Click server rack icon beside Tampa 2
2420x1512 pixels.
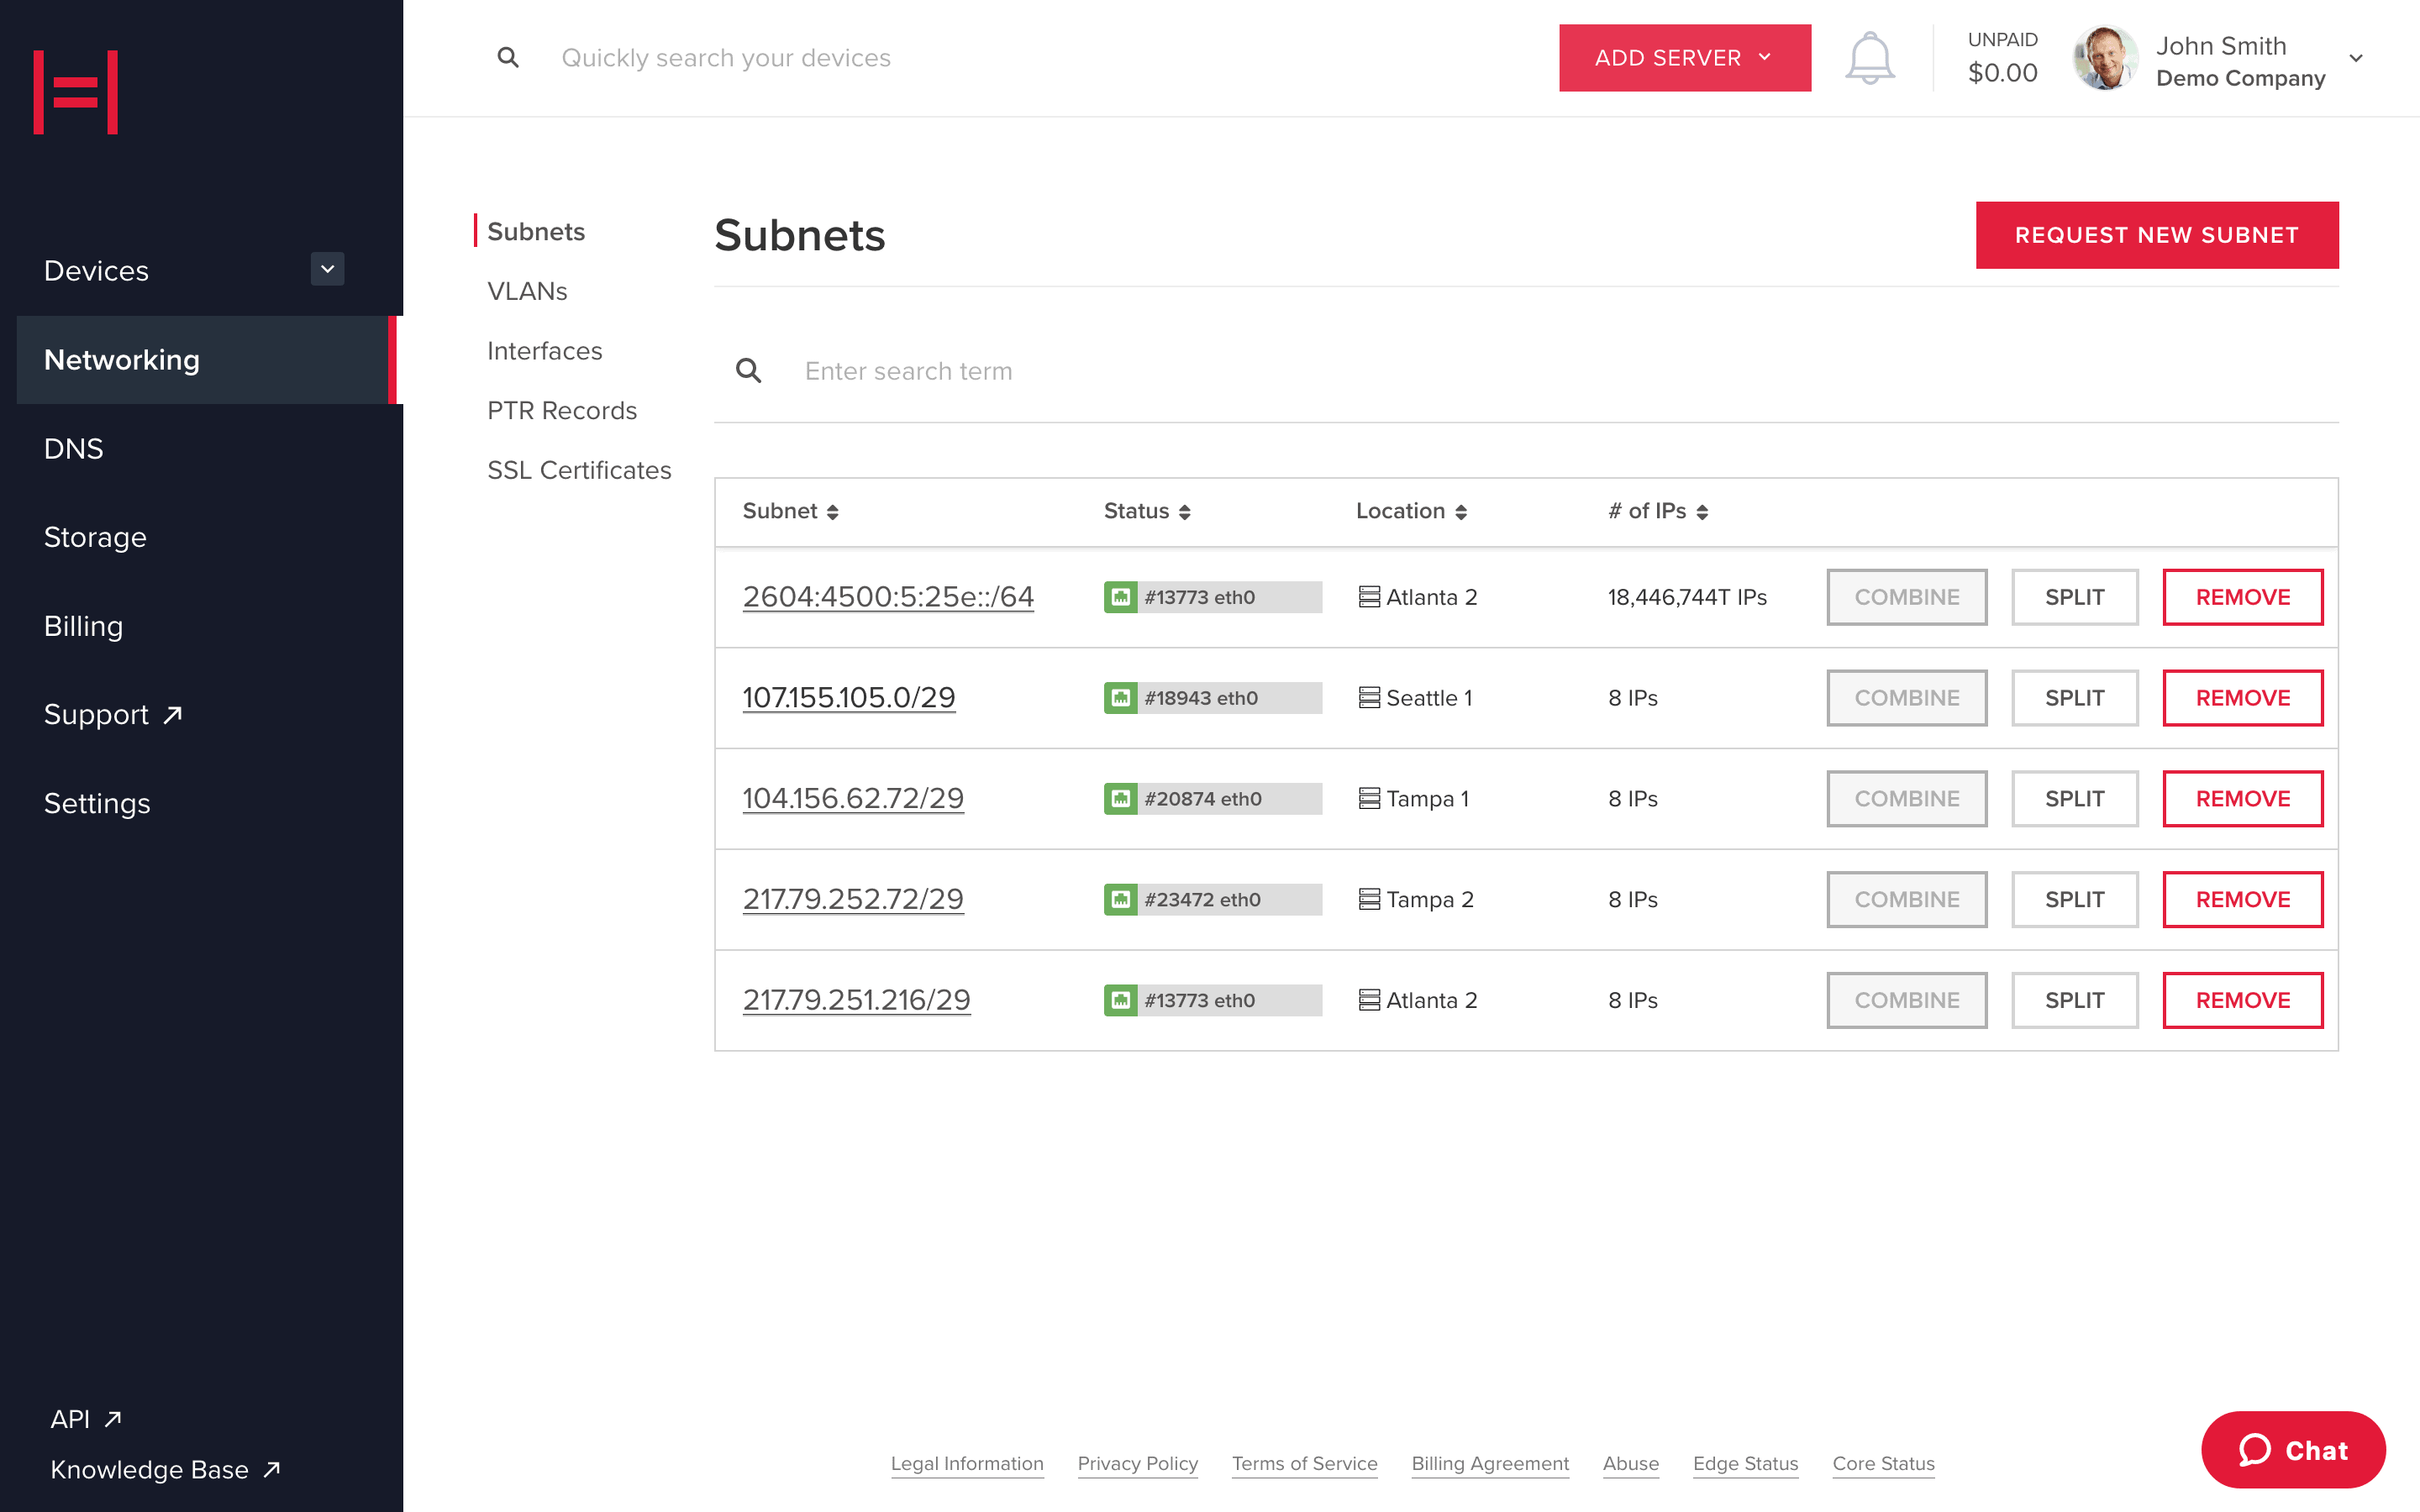(1369, 899)
